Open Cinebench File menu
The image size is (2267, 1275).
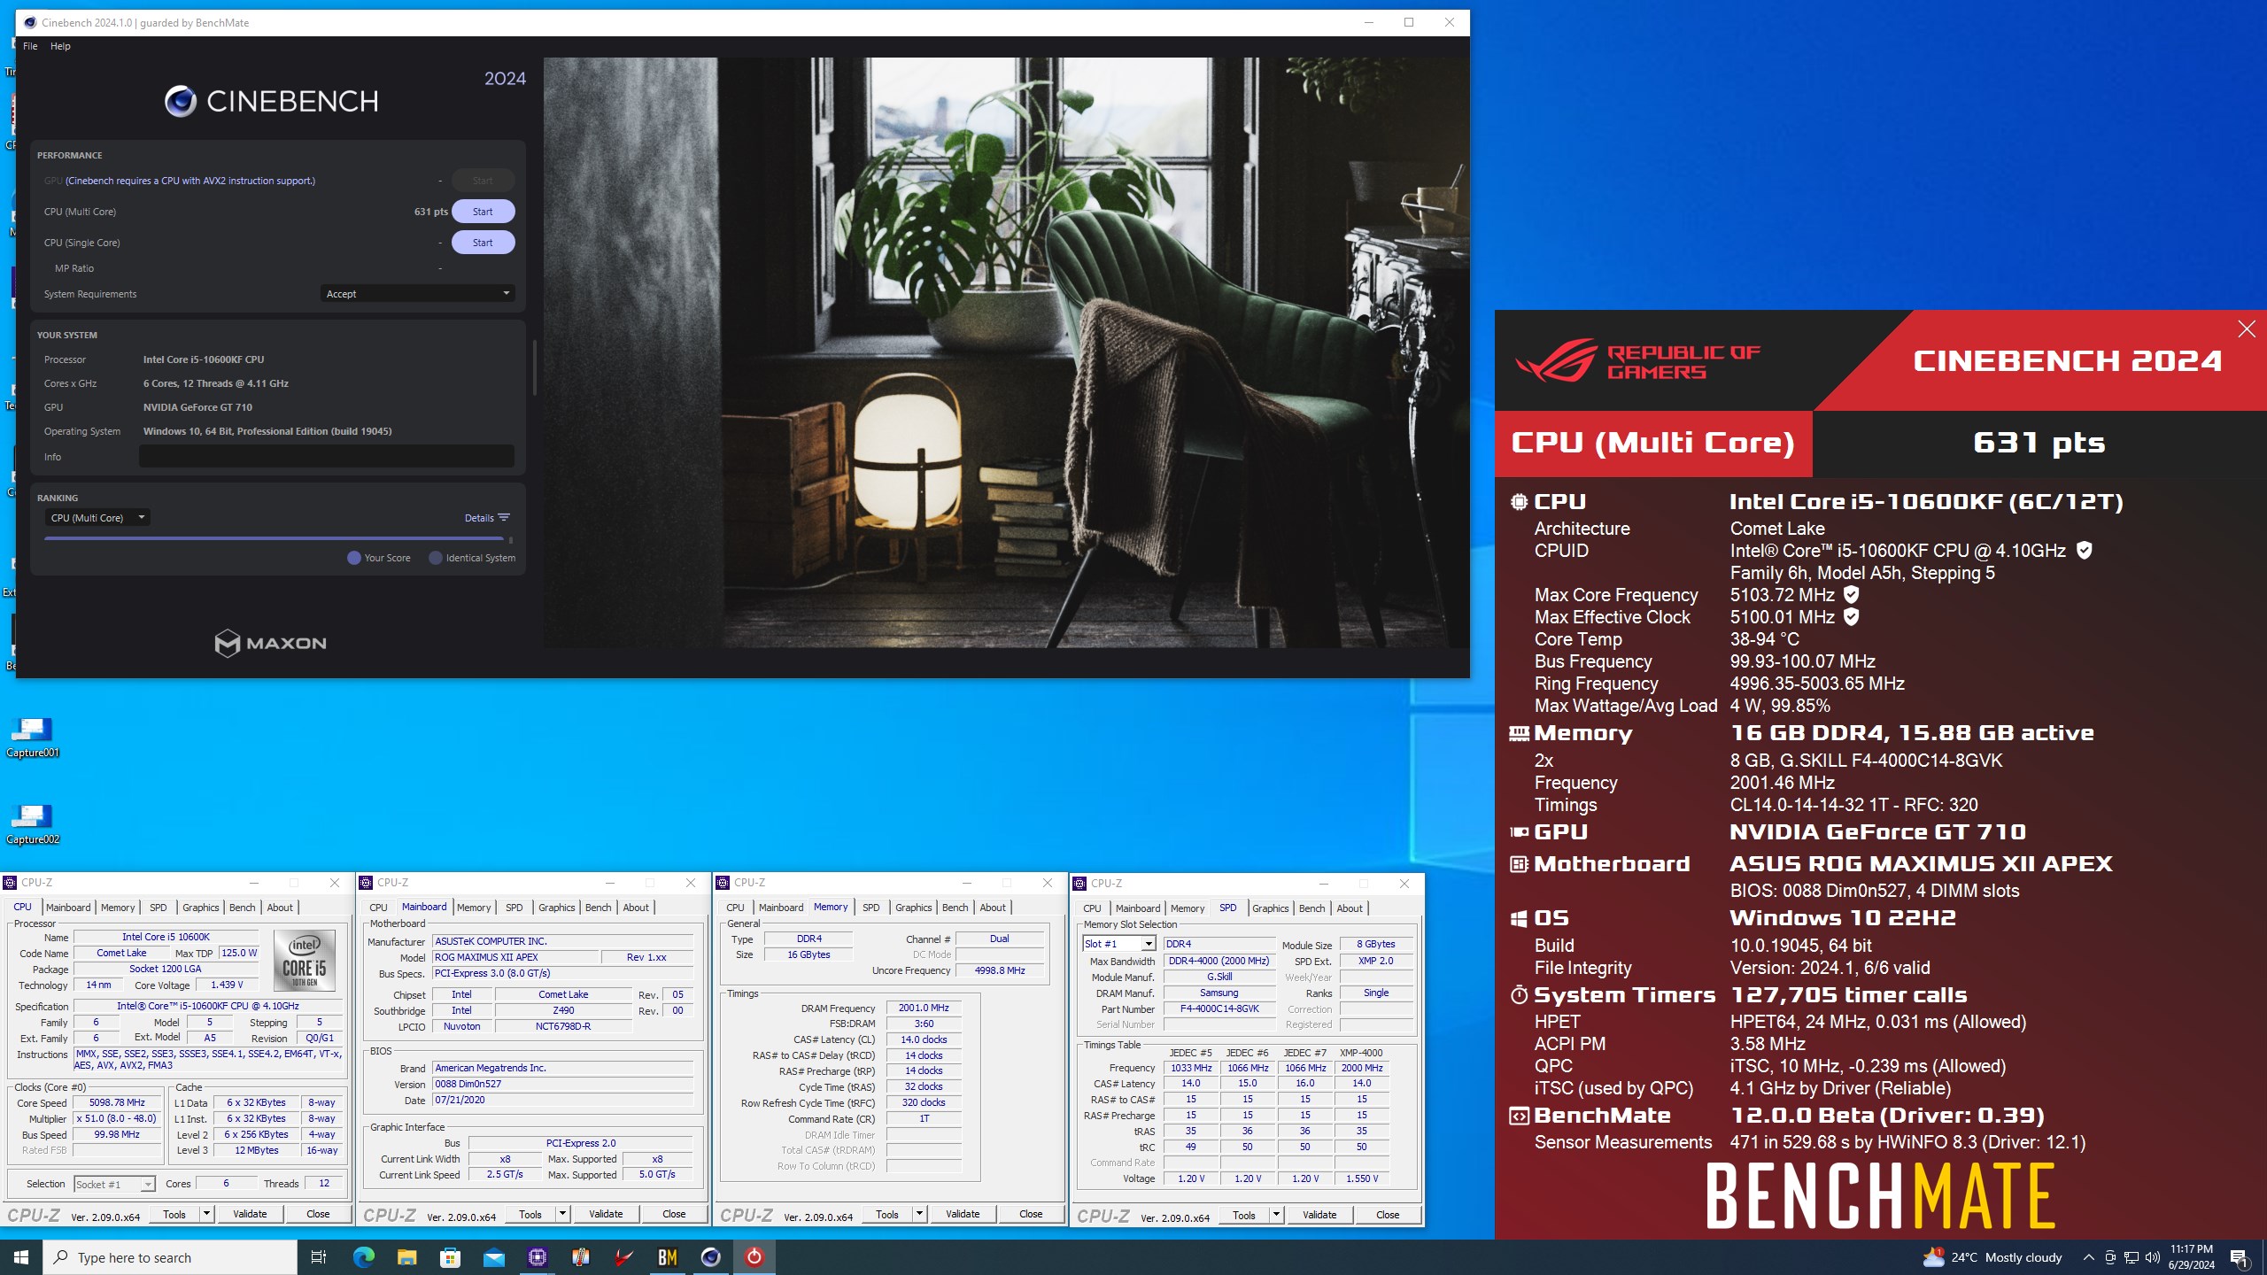click(x=30, y=46)
